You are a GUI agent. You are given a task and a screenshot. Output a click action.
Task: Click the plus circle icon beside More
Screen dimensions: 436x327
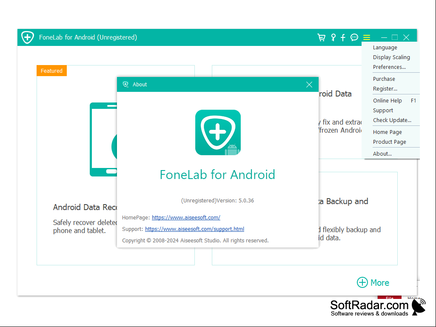tap(362, 282)
